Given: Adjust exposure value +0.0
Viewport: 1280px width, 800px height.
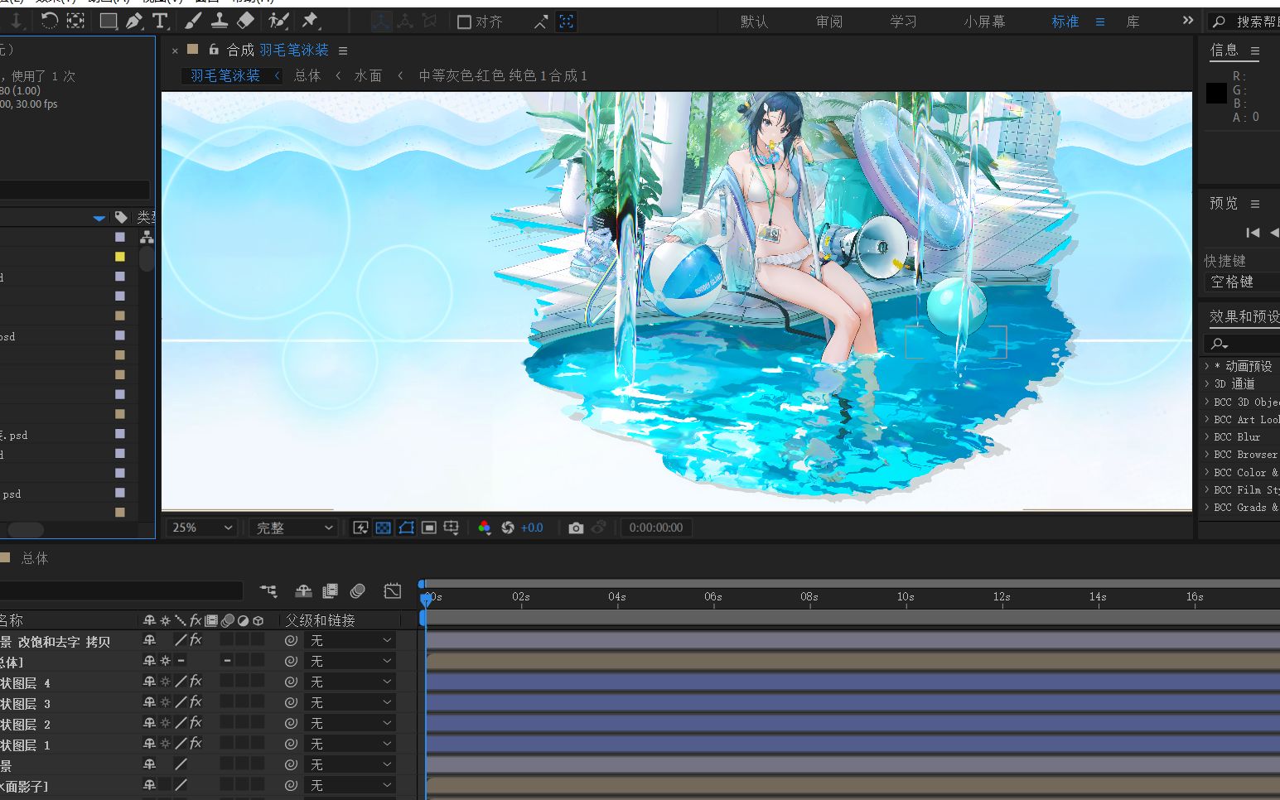Looking at the screenshot, I should coord(532,528).
